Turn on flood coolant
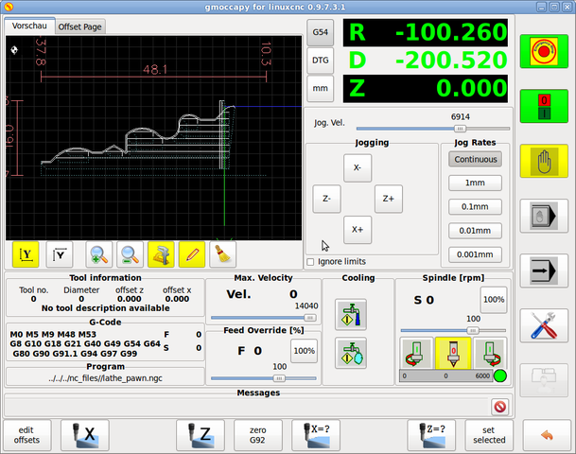The image size is (576, 454). pos(350,314)
